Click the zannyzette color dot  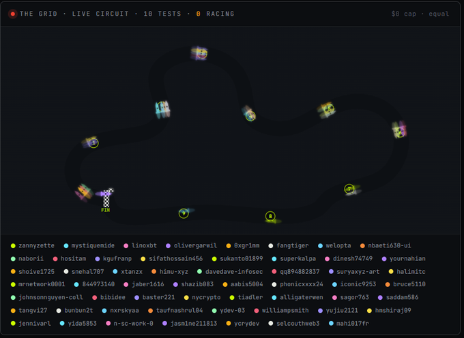(13, 246)
